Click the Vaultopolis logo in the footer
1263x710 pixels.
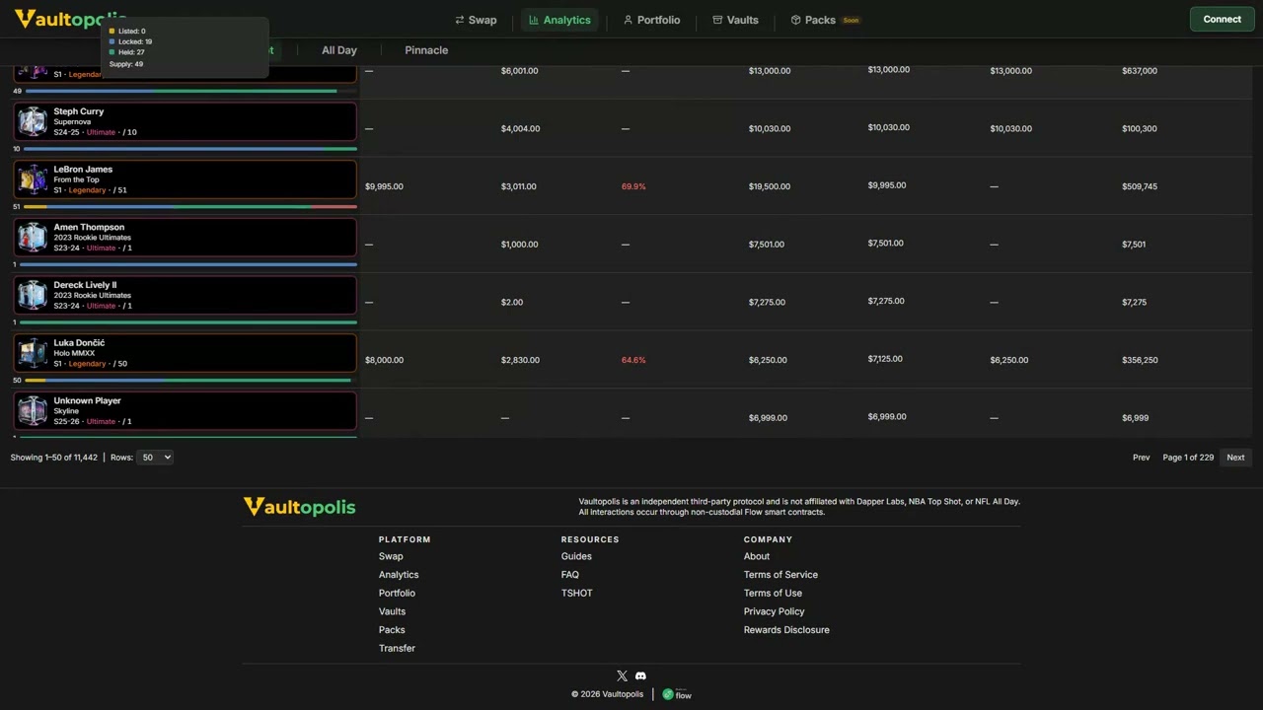[299, 507]
